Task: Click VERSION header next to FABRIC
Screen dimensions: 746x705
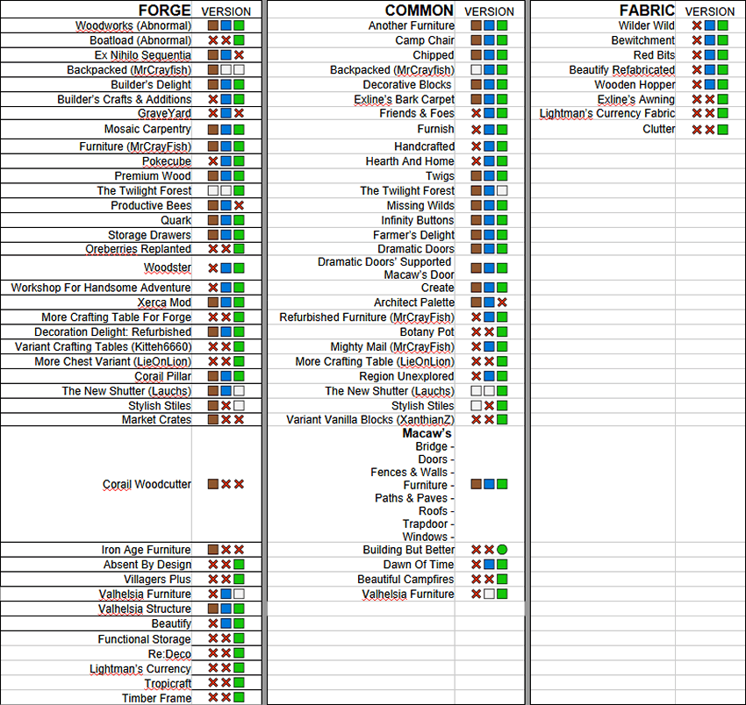Action: click(x=709, y=11)
